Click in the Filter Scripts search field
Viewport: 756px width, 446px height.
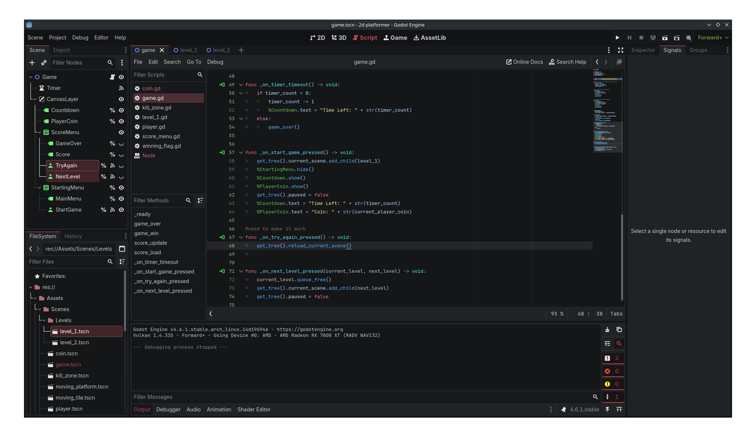[164, 75]
